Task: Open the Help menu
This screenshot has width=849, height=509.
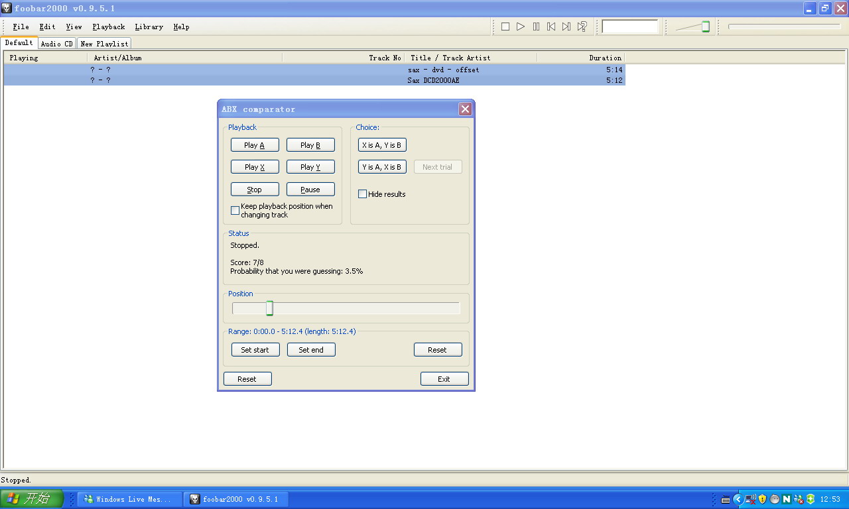Action: pyautogui.click(x=181, y=27)
